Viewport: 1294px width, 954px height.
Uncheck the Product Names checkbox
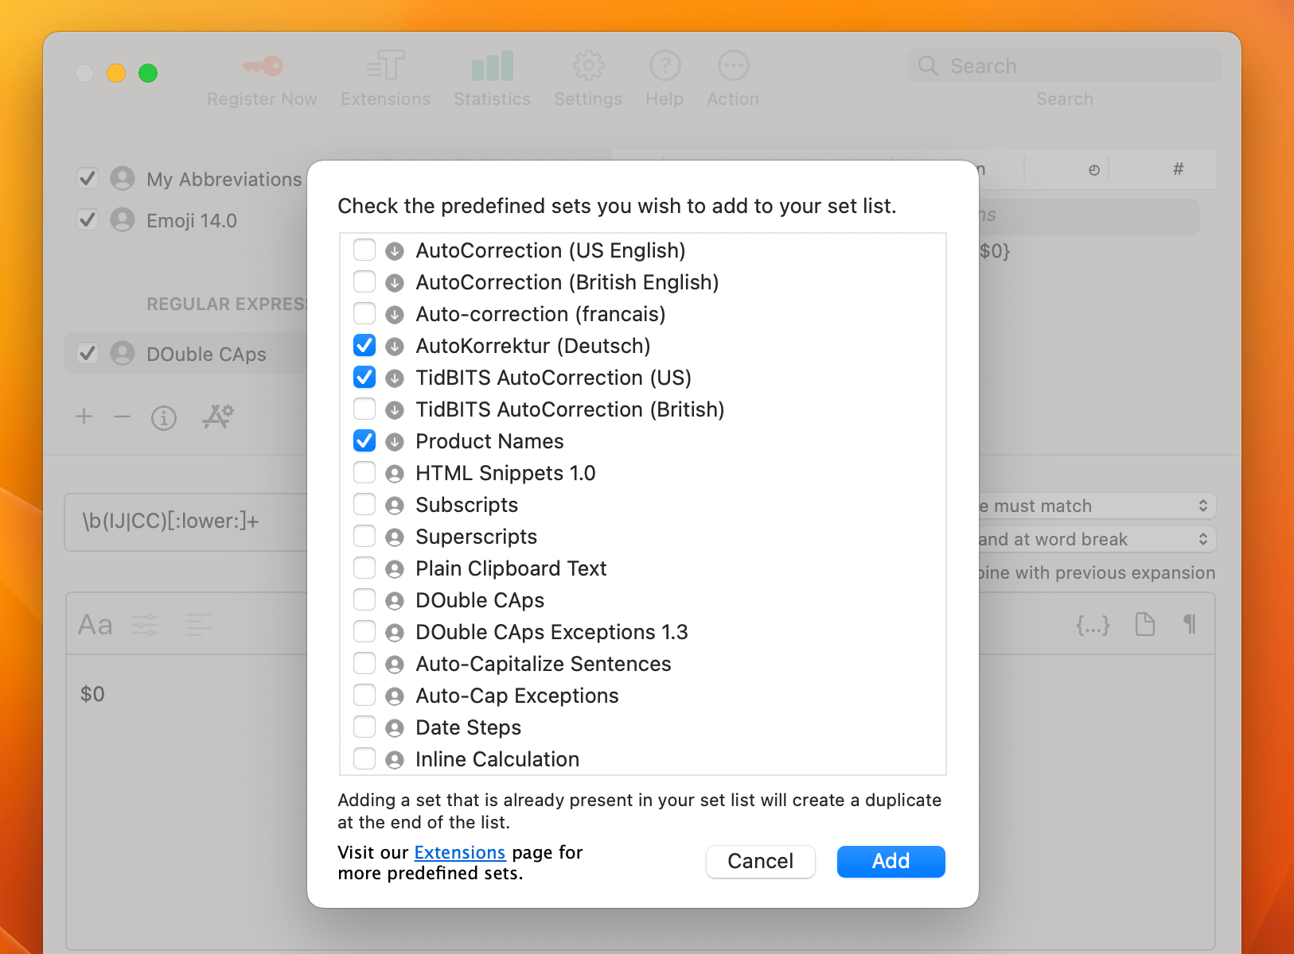(x=364, y=440)
